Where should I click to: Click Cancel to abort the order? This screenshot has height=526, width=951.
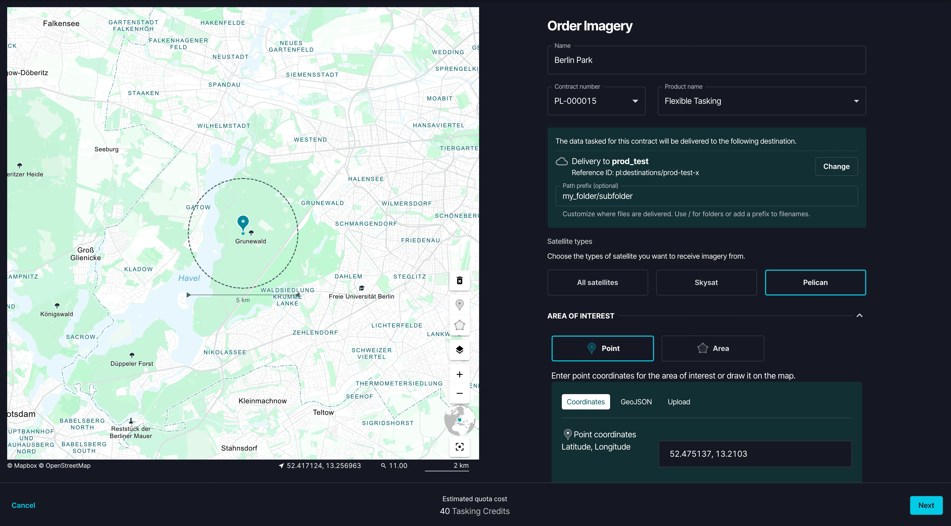23,505
